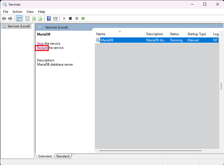
Task: Click the Export List toolbar icon
Action: point(40,18)
